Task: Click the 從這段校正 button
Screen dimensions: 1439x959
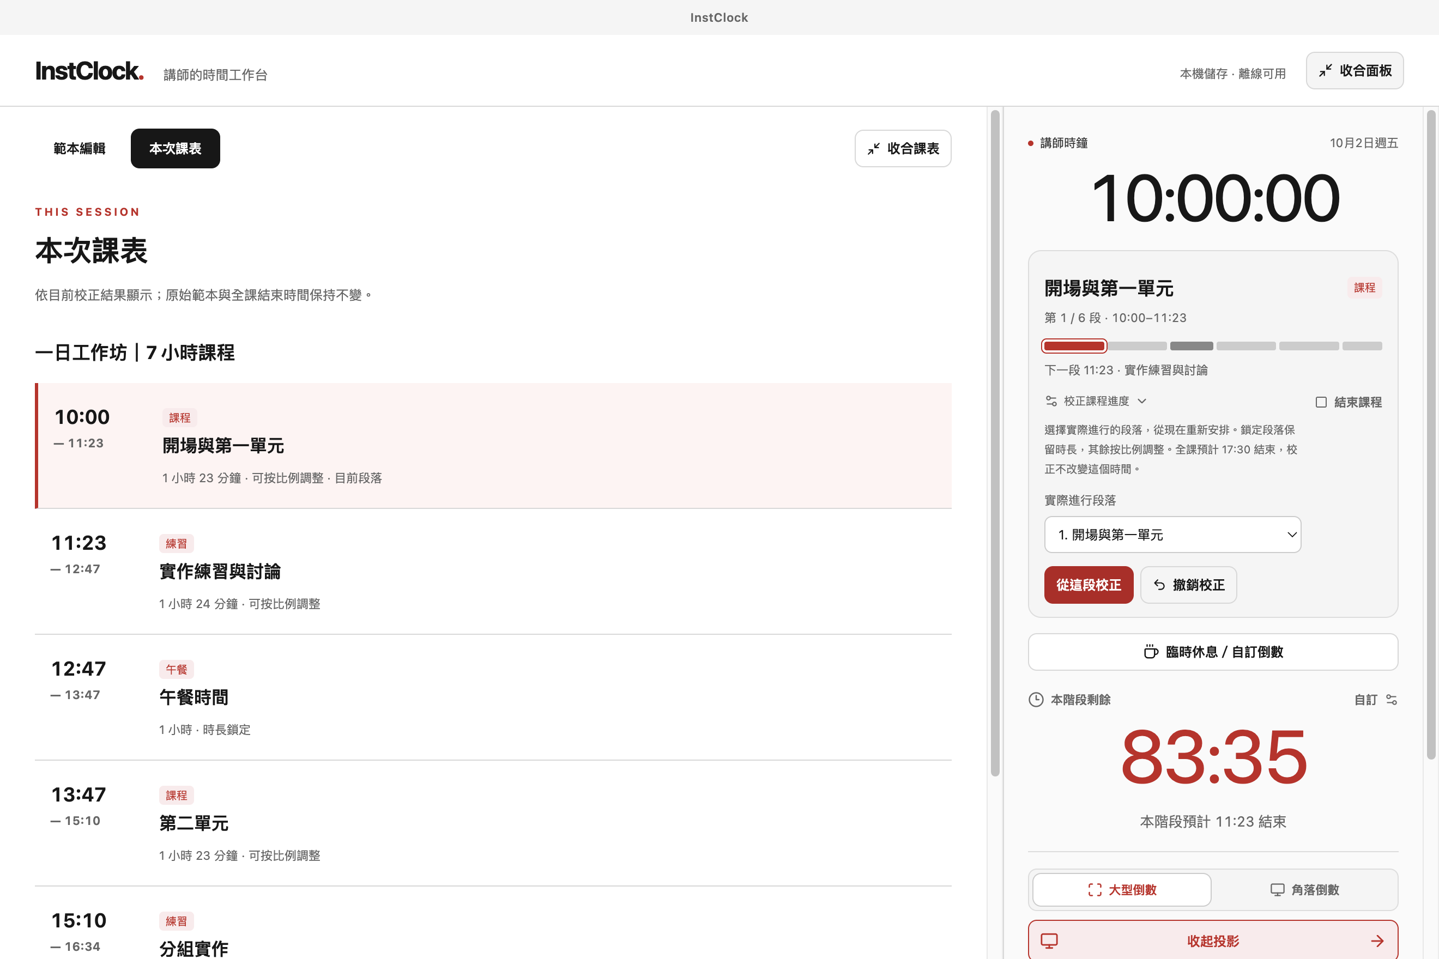Action: pos(1089,585)
